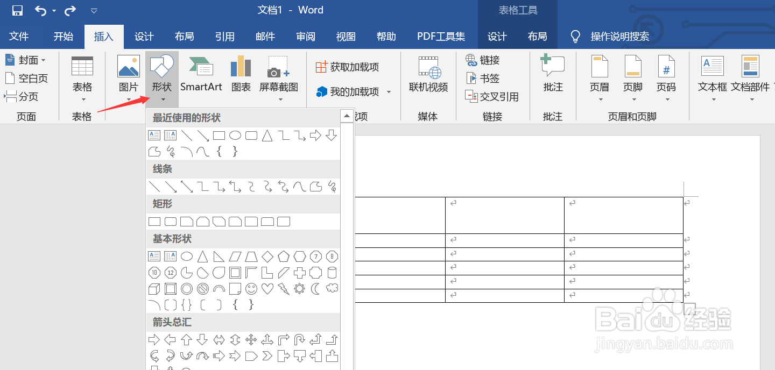Save the document from quick access toolbar
The width and height of the screenshot is (775, 370).
(x=18, y=10)
